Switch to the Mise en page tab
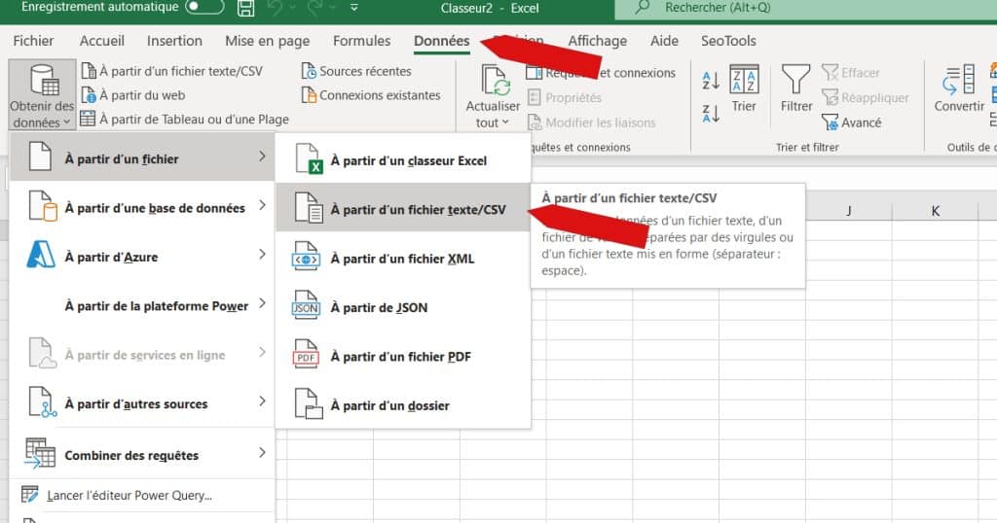 pos(267,41)
